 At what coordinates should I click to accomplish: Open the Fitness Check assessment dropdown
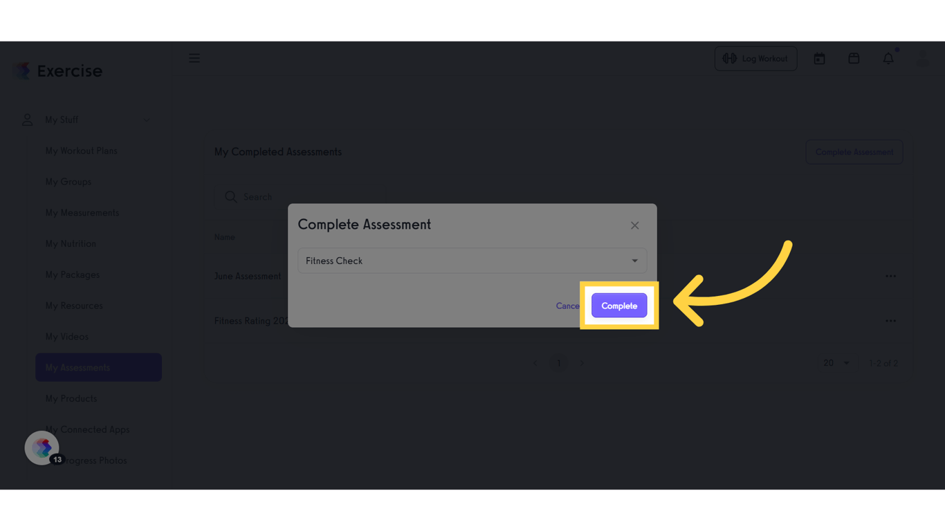point(472,261)
